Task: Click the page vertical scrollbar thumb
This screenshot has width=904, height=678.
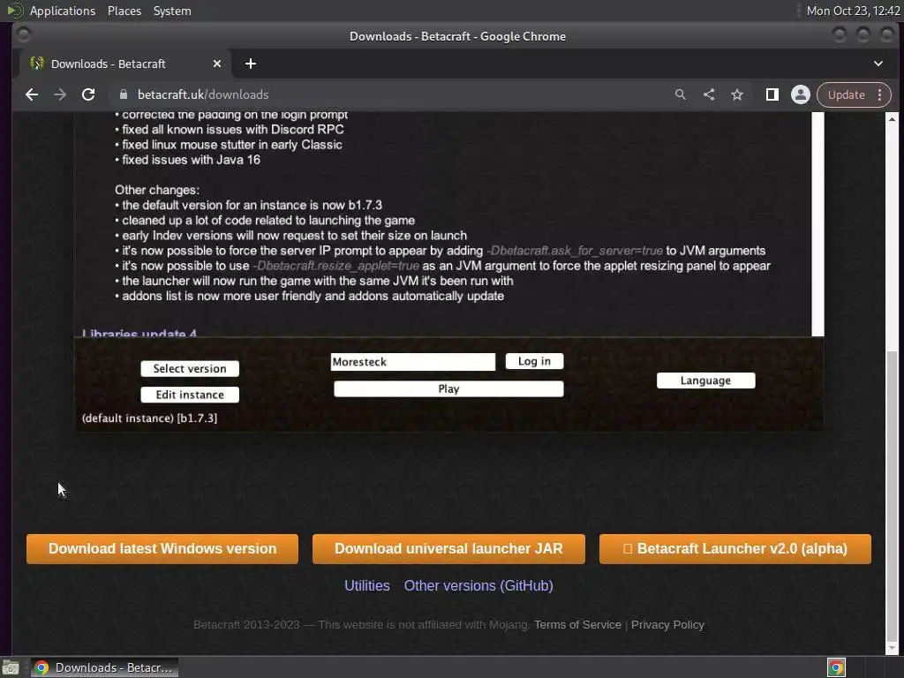Action: tap(892, 497)
